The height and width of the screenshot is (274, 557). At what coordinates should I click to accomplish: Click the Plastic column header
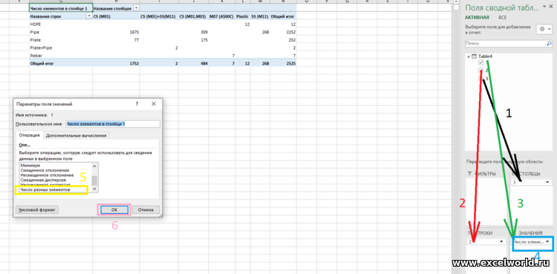click(x=242, y=16)
